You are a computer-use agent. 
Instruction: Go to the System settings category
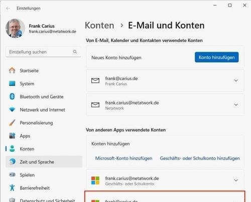pyautogui.click(x=44, y=84)
